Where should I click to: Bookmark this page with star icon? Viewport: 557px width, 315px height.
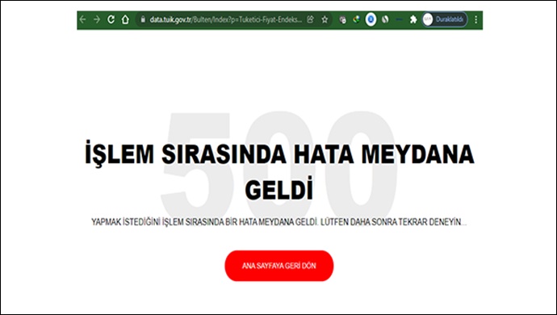pos(325,19)
